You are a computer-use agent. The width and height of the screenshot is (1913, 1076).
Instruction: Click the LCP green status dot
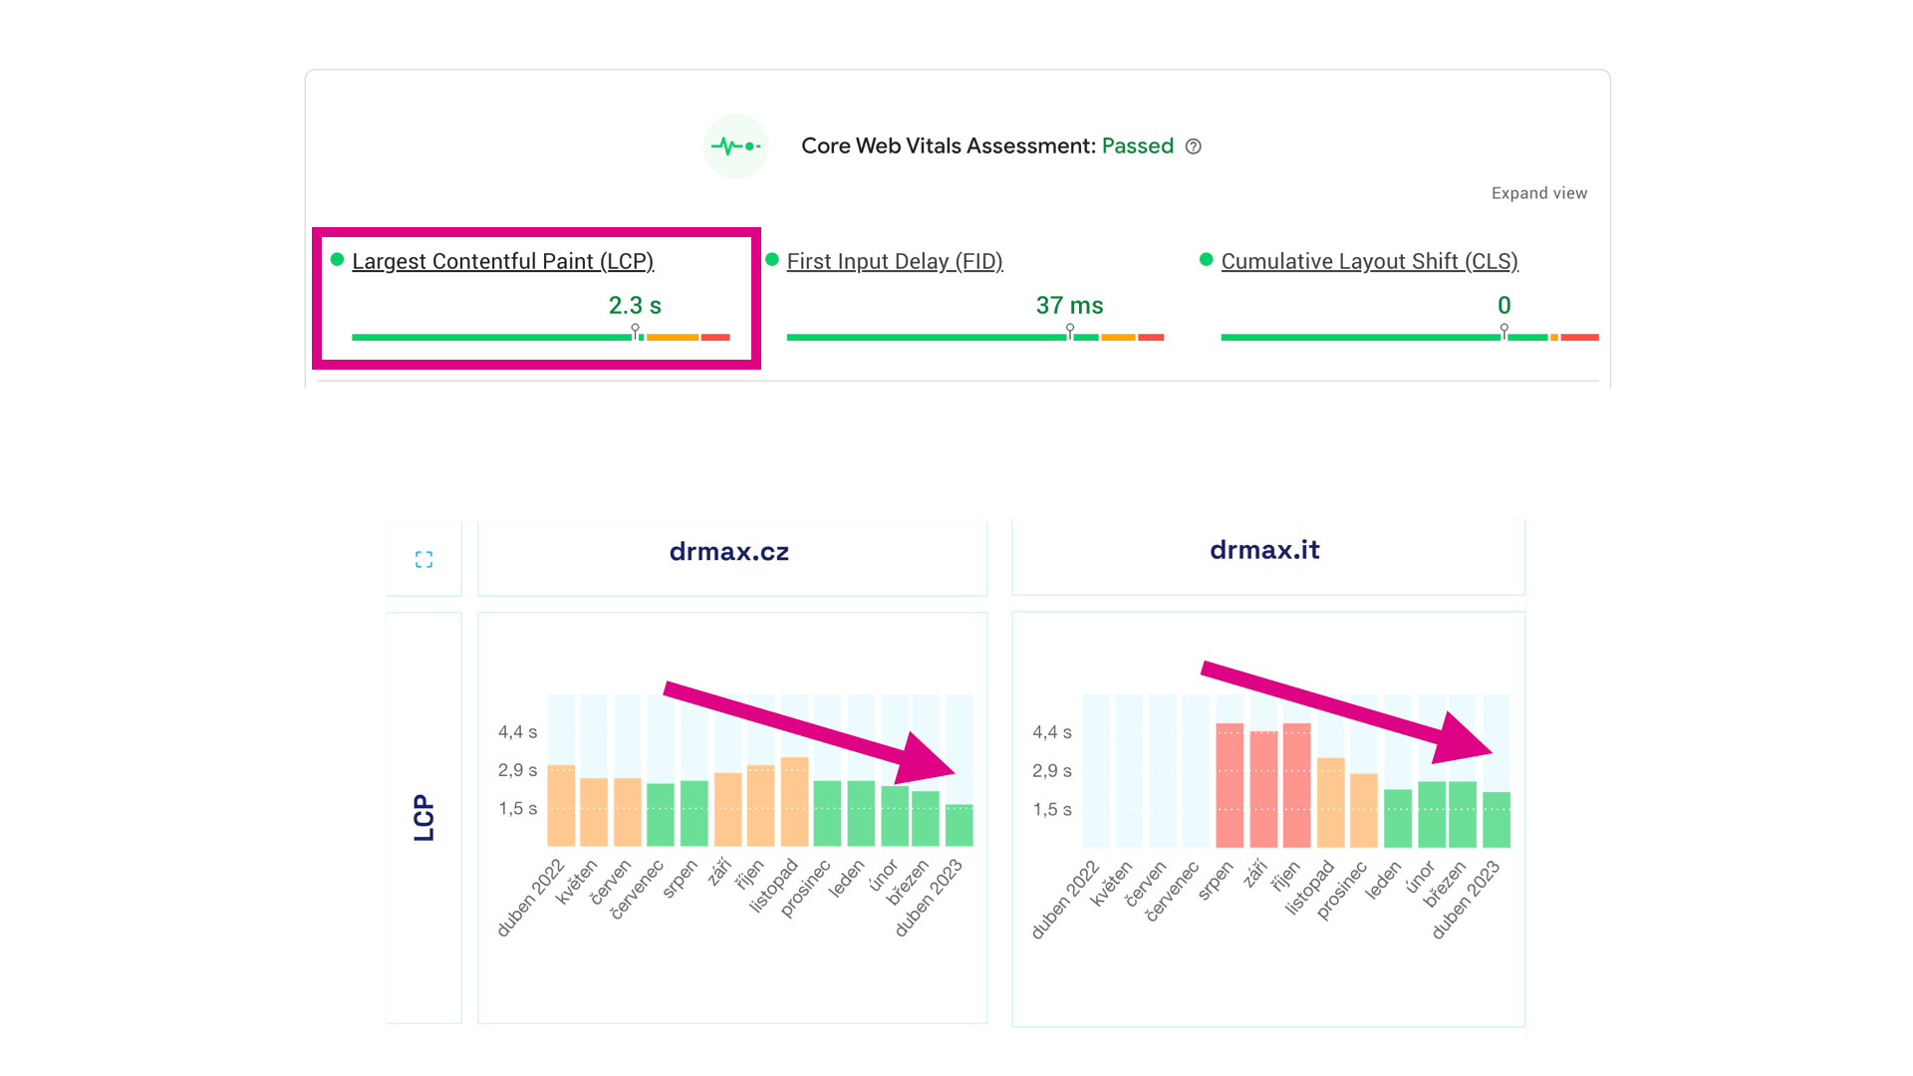click(337, 260)
